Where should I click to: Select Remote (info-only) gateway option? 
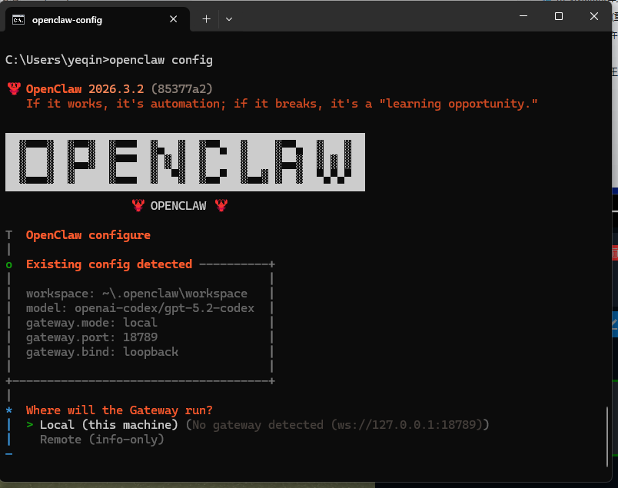pyautogui.click(x=102, y=439)
